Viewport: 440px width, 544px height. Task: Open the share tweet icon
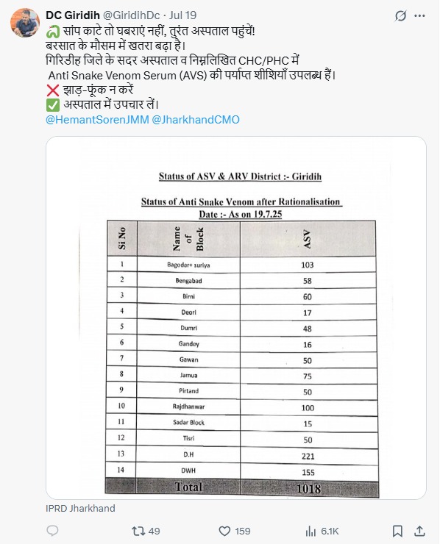click(419, 531)
